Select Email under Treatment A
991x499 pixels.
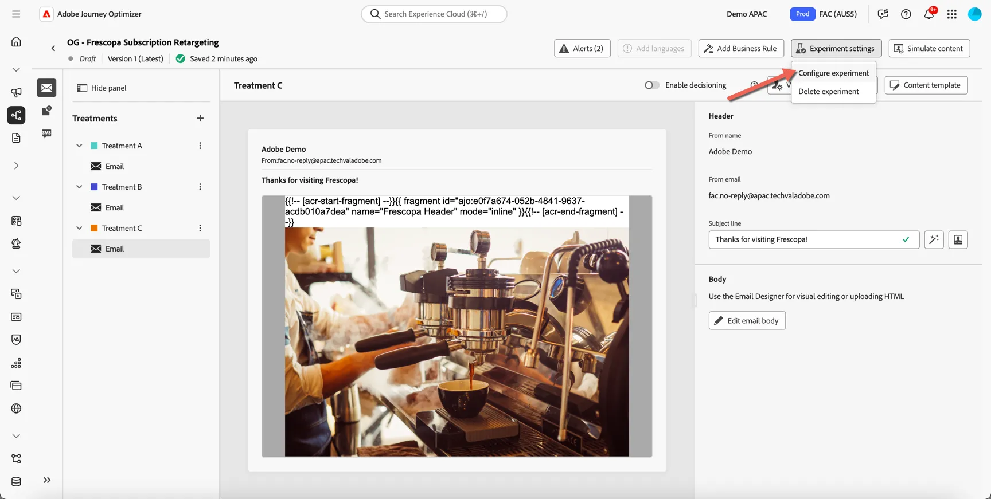click(141, 166)
